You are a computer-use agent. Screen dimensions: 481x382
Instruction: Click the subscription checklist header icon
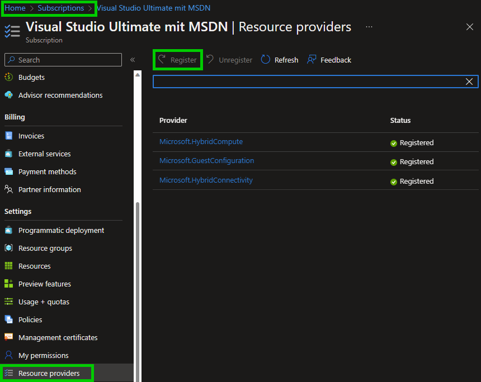pos(12,31)
